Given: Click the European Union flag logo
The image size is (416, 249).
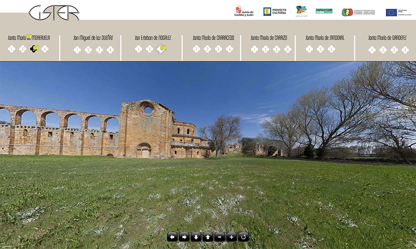Looking at the screenshot, I should pyautogui.click(x=391, y=12).
